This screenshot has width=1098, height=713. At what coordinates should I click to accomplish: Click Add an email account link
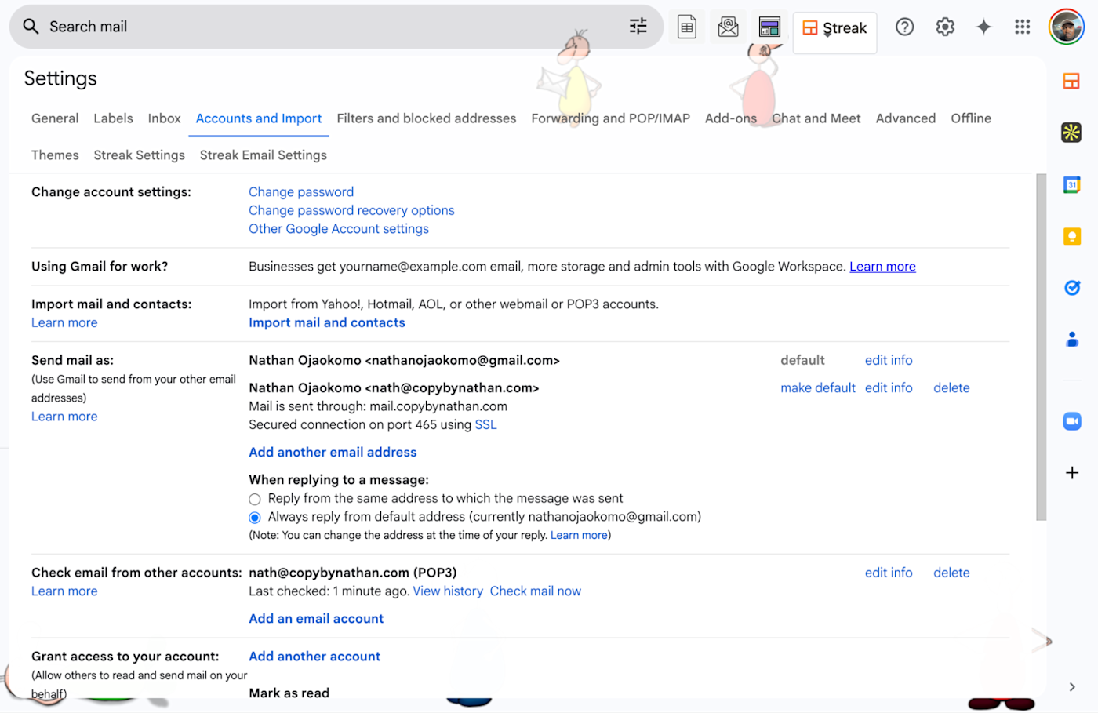[x=316, y=618]
